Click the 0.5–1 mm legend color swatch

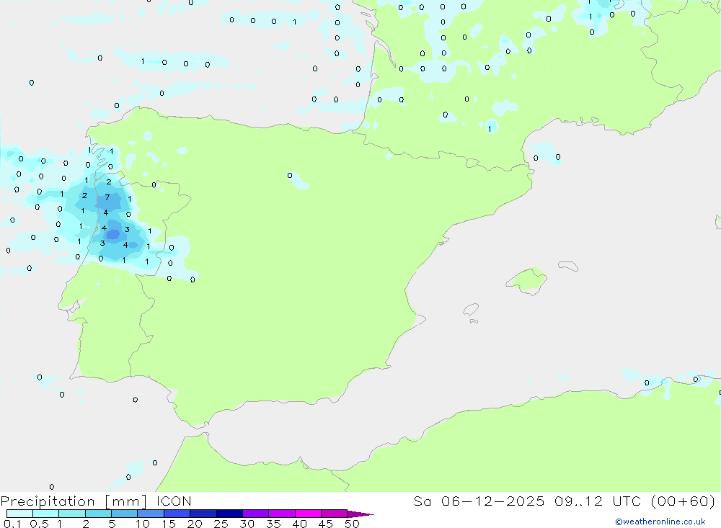[x=45, y=514]
